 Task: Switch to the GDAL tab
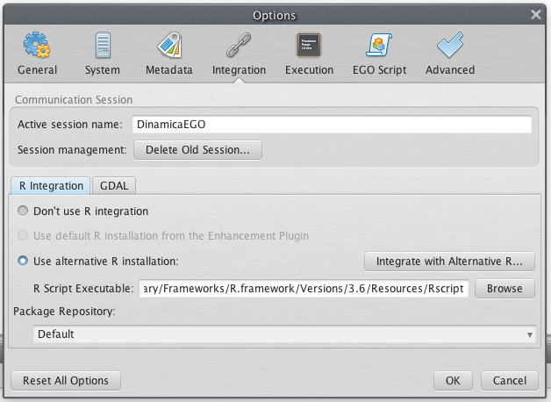(x=113, y=185)
